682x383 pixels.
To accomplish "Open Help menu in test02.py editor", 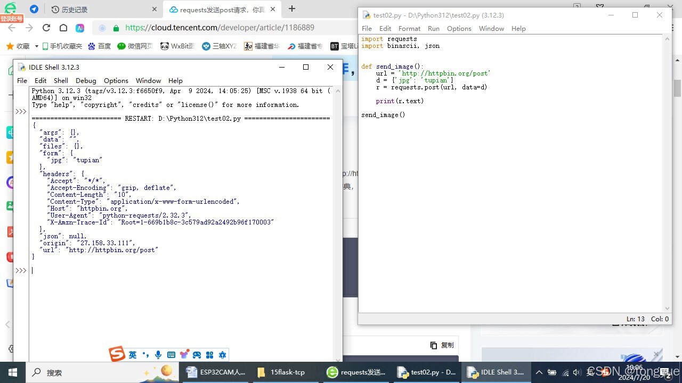I will 518,28.
